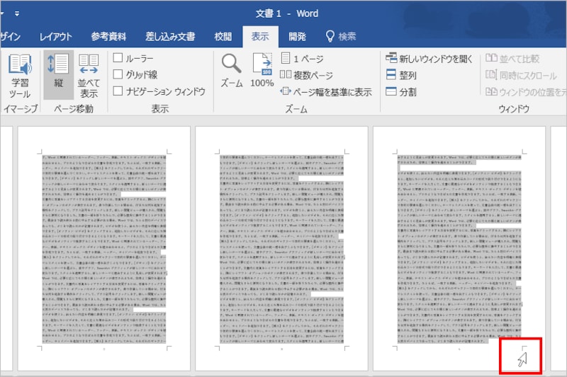Image resolution: width=567 pixels, height=377 pixels.
Task: Open the 参考資料 ribbon tab
Action: pos(108,37)
